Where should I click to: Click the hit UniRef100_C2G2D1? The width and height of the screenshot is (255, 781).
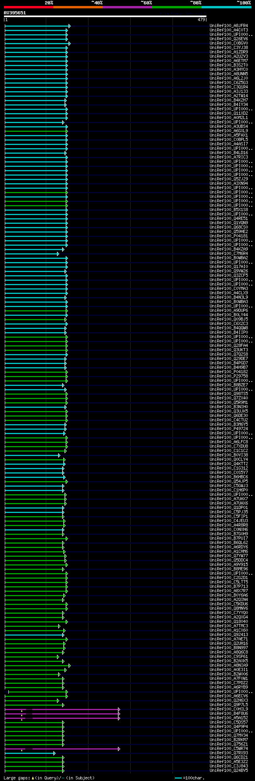pos(229,578)
